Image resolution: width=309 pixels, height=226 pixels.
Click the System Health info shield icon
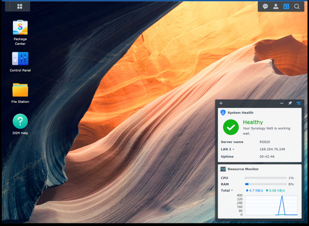[223, 113]
